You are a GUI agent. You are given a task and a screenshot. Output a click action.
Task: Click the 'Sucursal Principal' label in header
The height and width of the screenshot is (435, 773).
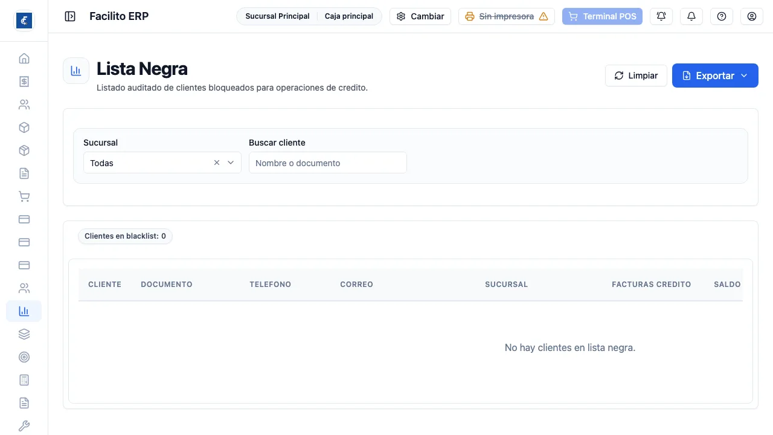(277, 16)
